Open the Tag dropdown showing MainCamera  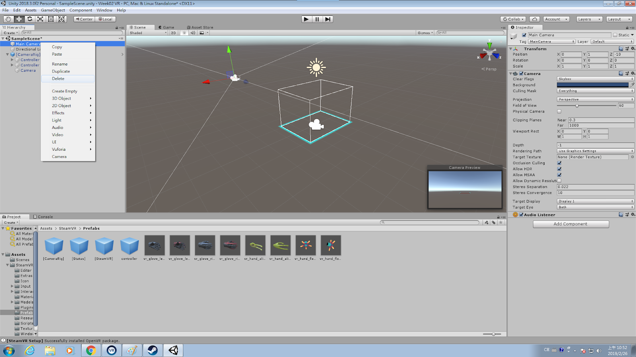[552, 42]
